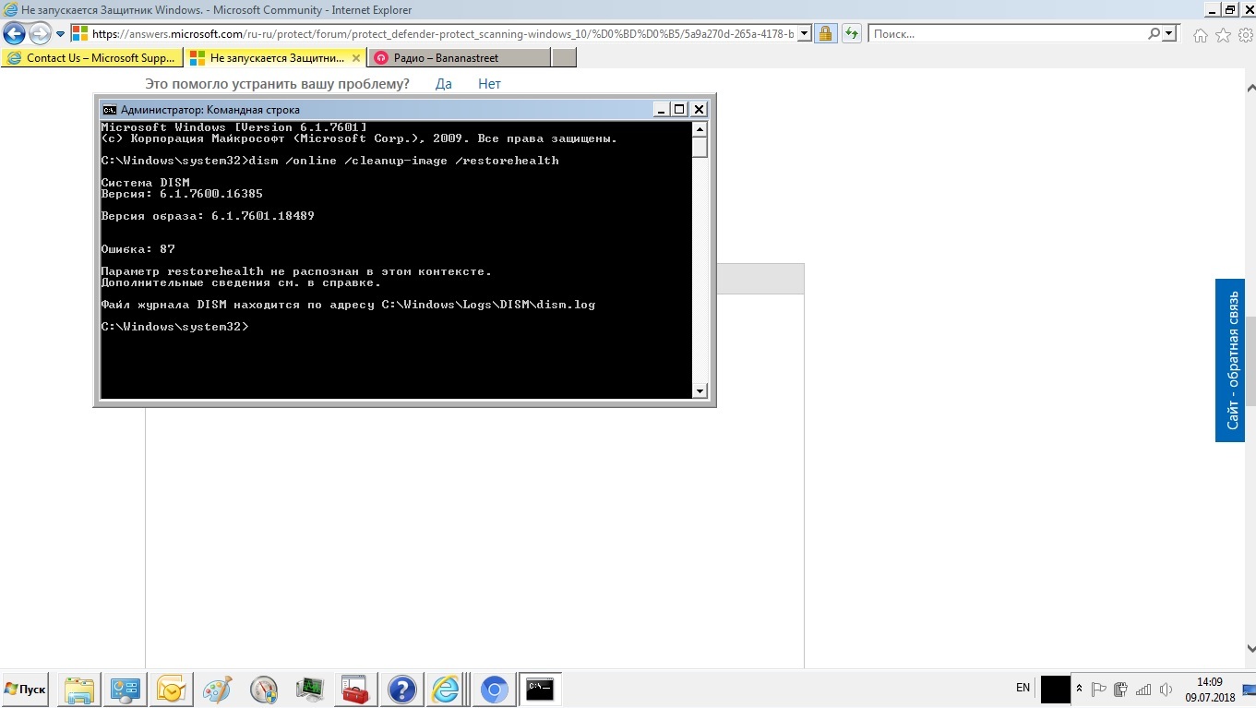Go back with the IE back arrow
1256x708 pixels.
14,34
